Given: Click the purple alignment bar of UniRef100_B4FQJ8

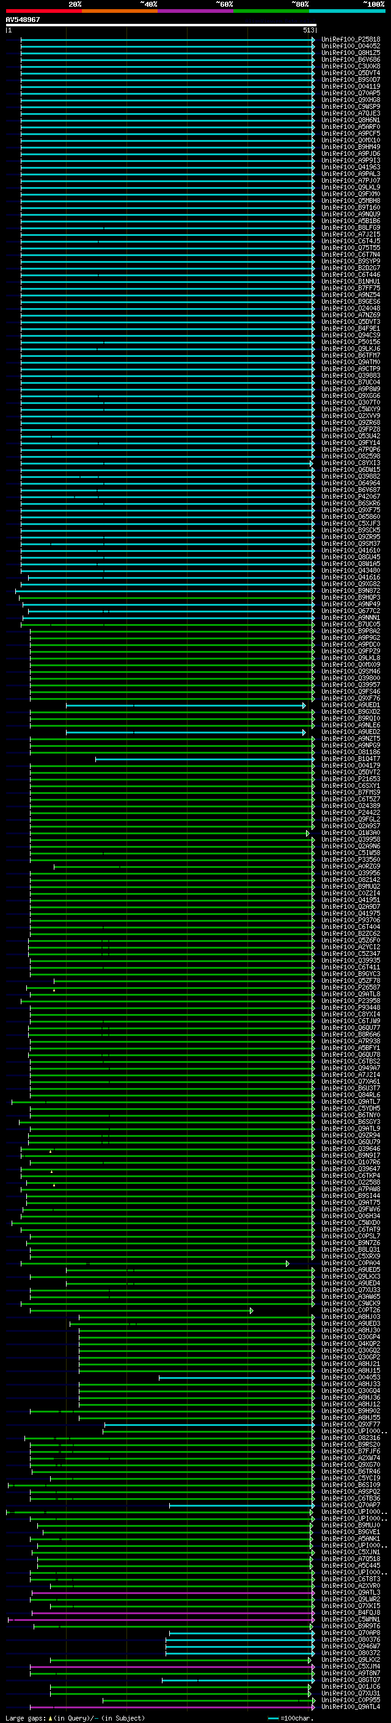Looking at the screenshot, I should (x=172, y=1612).
